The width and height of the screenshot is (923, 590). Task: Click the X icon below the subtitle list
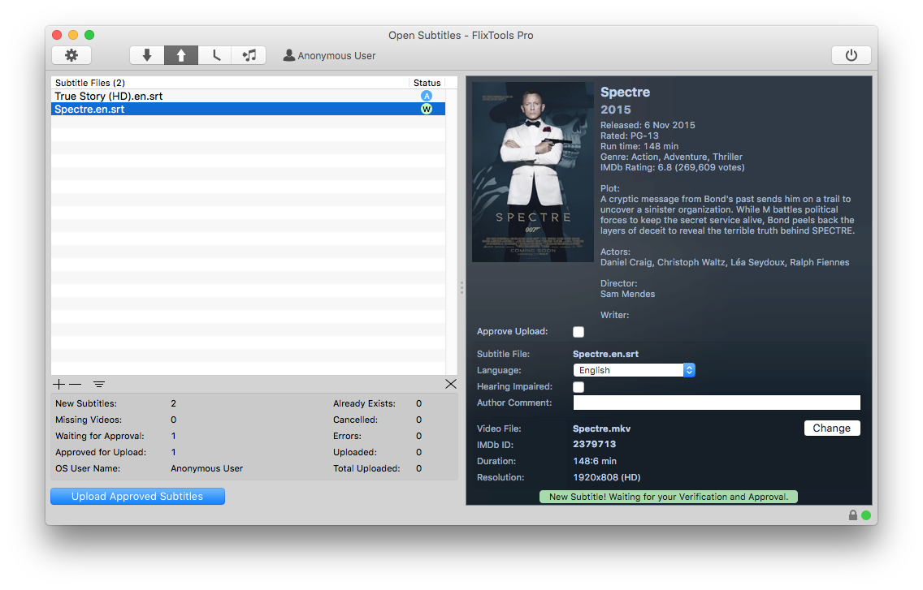click(x=451, y=384)
